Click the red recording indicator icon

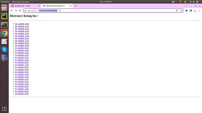180,2
